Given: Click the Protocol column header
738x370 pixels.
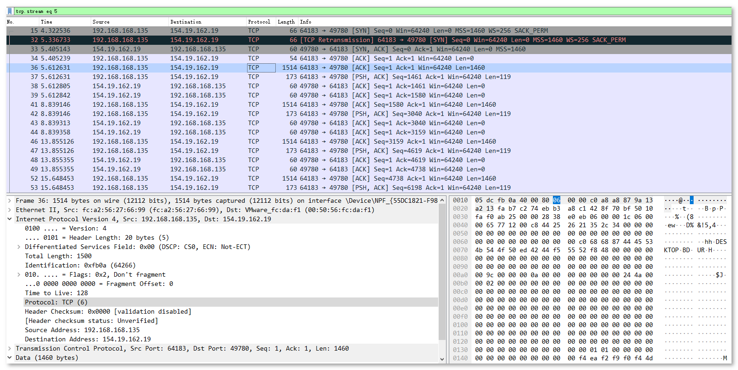Looking at the screenshot, I should tap(259, 22).
